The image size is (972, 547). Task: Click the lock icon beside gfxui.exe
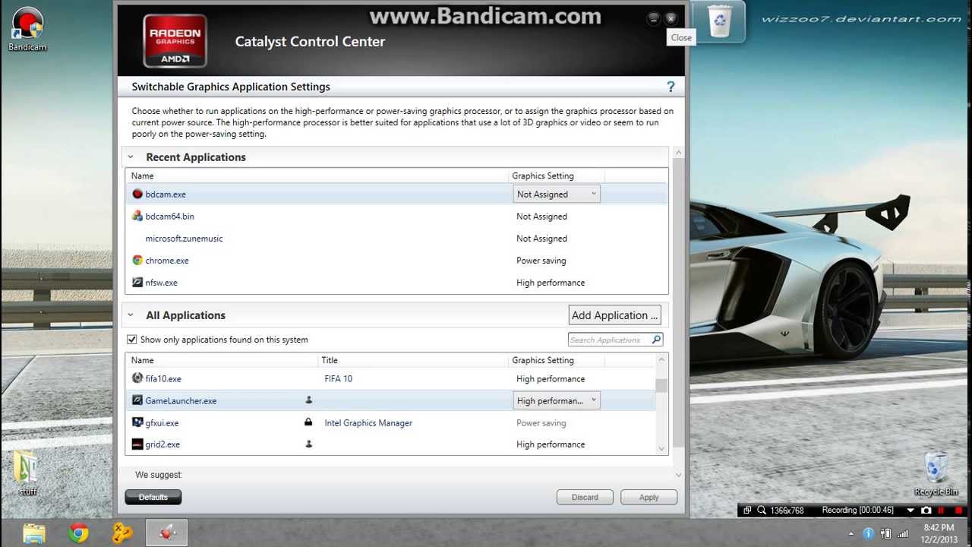[x=308, y=422]
